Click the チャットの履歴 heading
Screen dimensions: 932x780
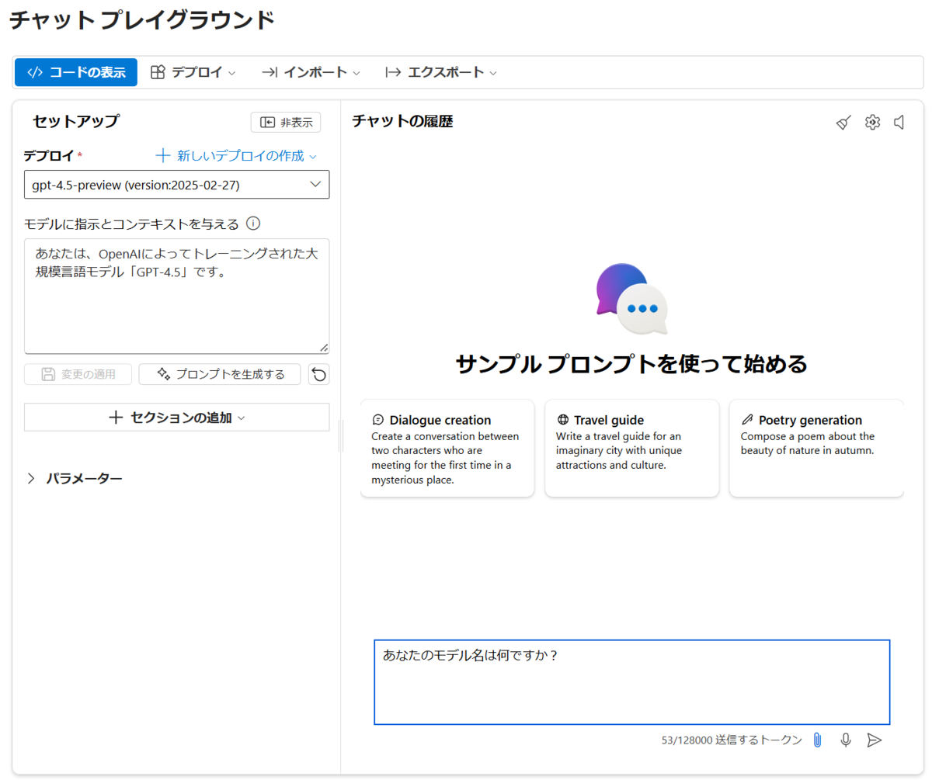tap(402, 121)
